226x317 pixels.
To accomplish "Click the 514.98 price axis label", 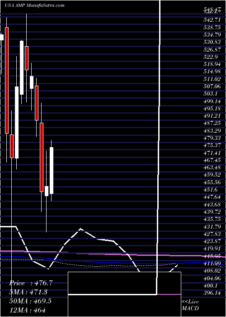I will pos(212,72).
